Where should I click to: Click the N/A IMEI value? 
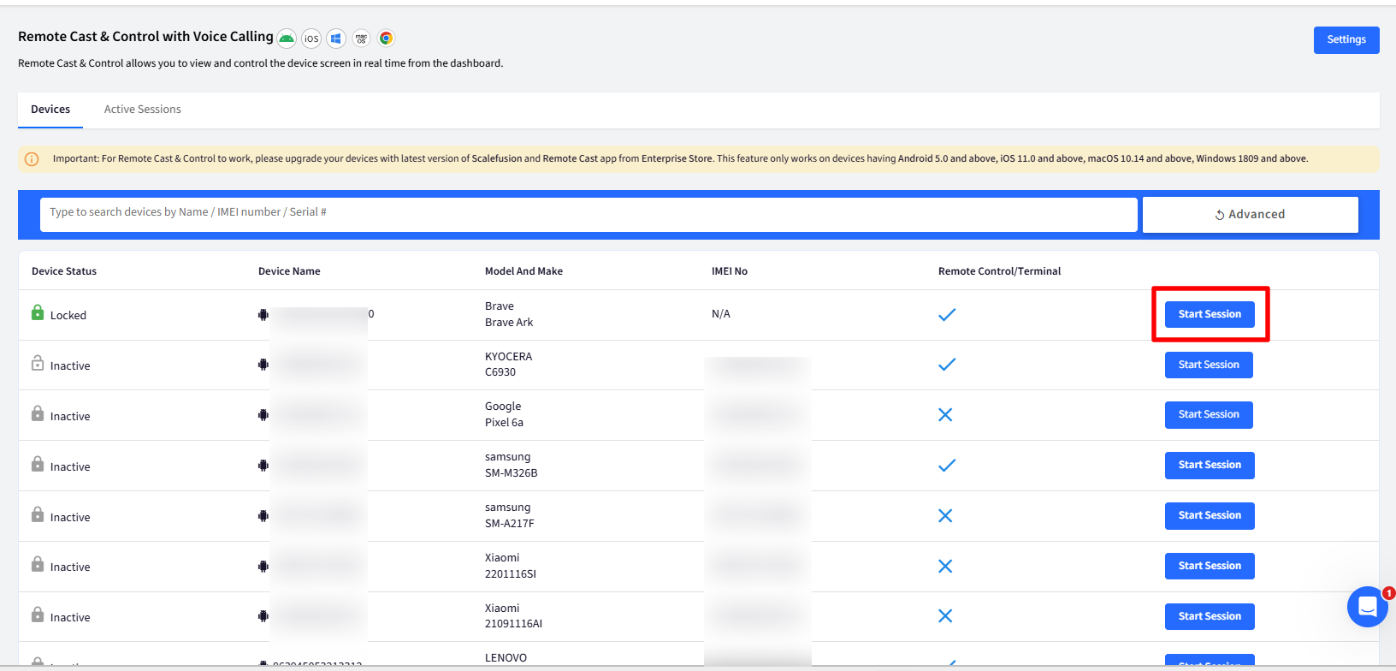click(x=721, y=314)
